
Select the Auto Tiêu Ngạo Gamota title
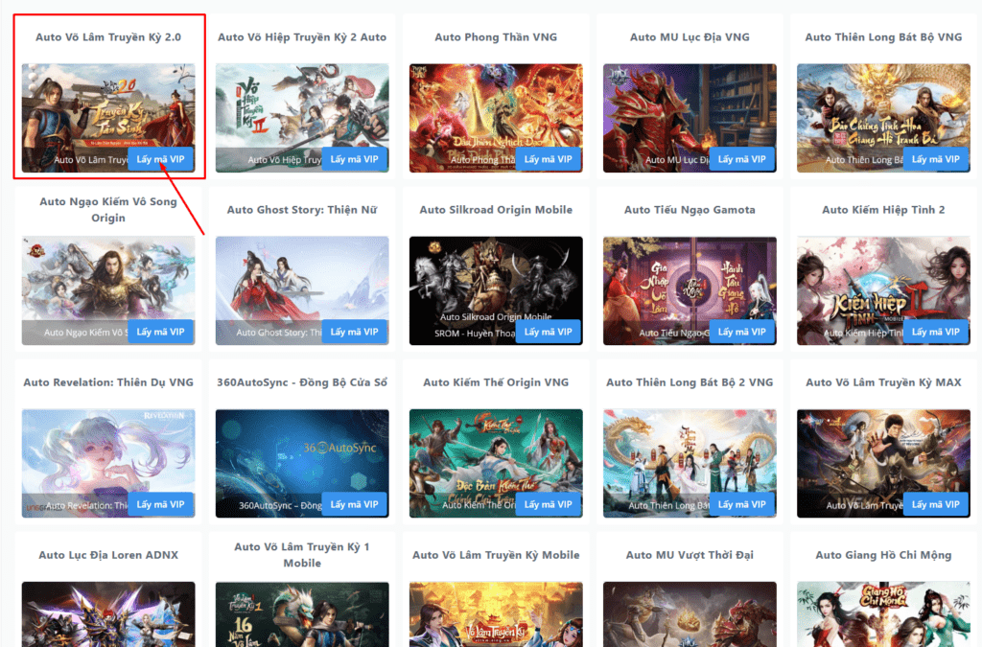pyautogui.click(x=690, y=210)
